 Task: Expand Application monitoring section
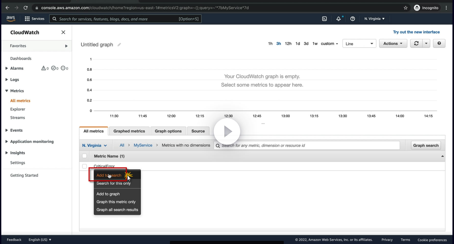pyautogui.click(x=7, y=141)
